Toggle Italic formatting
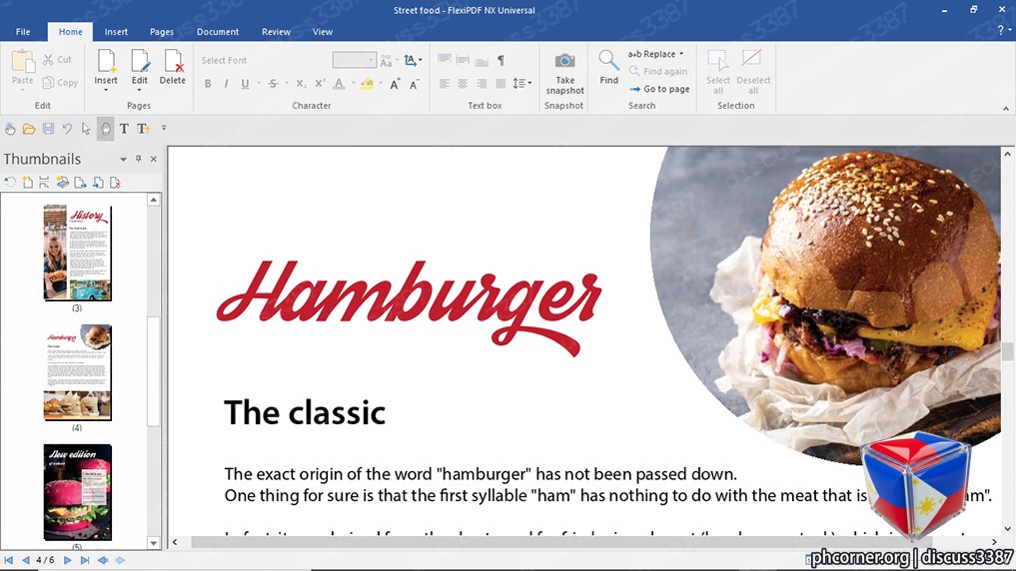 [x=226, y=84]
